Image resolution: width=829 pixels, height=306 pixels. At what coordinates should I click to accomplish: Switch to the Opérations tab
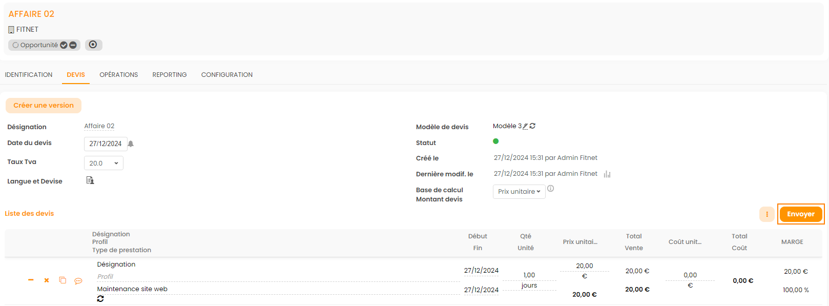(119, 75)
